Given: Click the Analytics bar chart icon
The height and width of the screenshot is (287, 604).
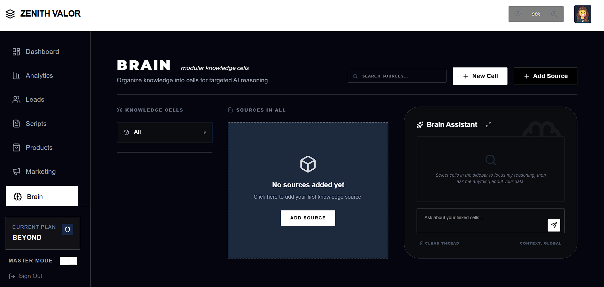Looking at the screenshot, I should coord(16,76).
